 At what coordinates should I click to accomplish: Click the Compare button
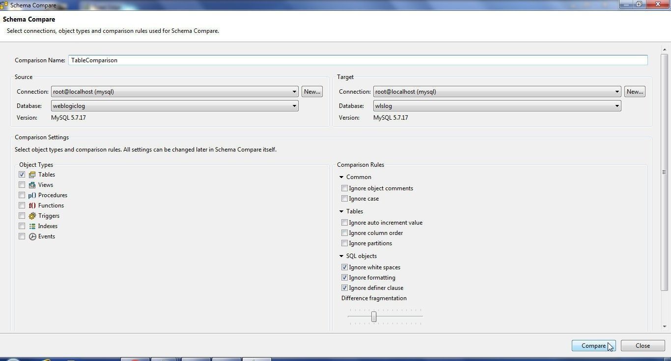coord(593,345)
